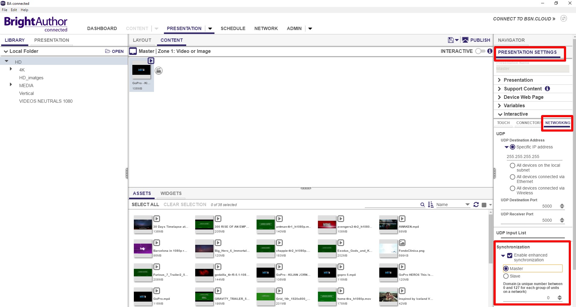The image size is (576, 307).
Task: Click image icon on FondoClinica.png
Action: [x=402, y=243]
